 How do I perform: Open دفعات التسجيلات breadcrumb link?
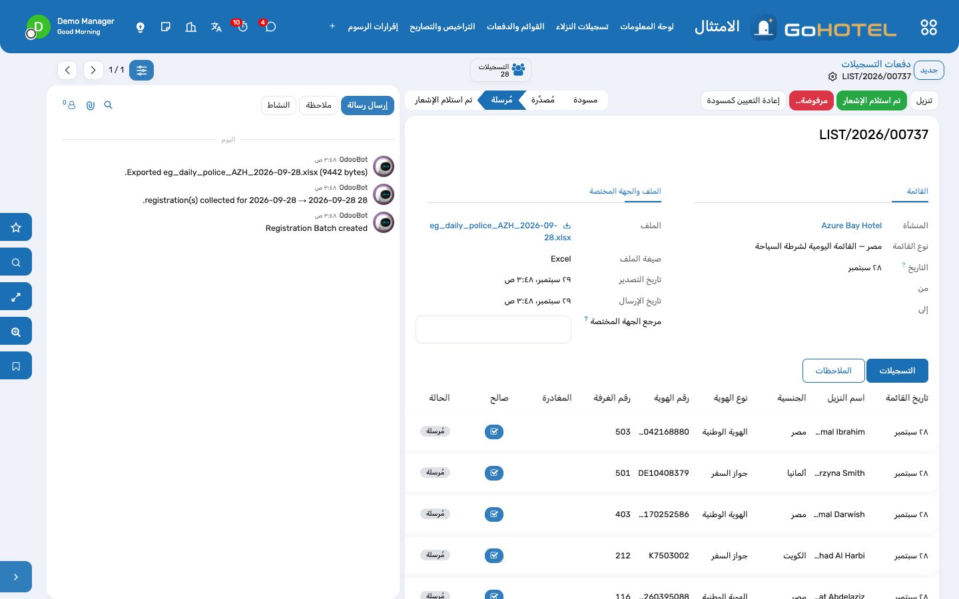pyautogui.click(x=876, y=64)
